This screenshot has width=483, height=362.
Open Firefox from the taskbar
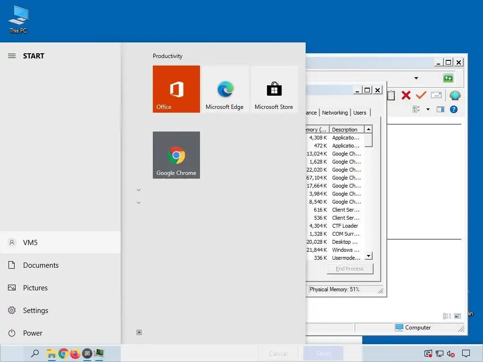click(75, 354)
